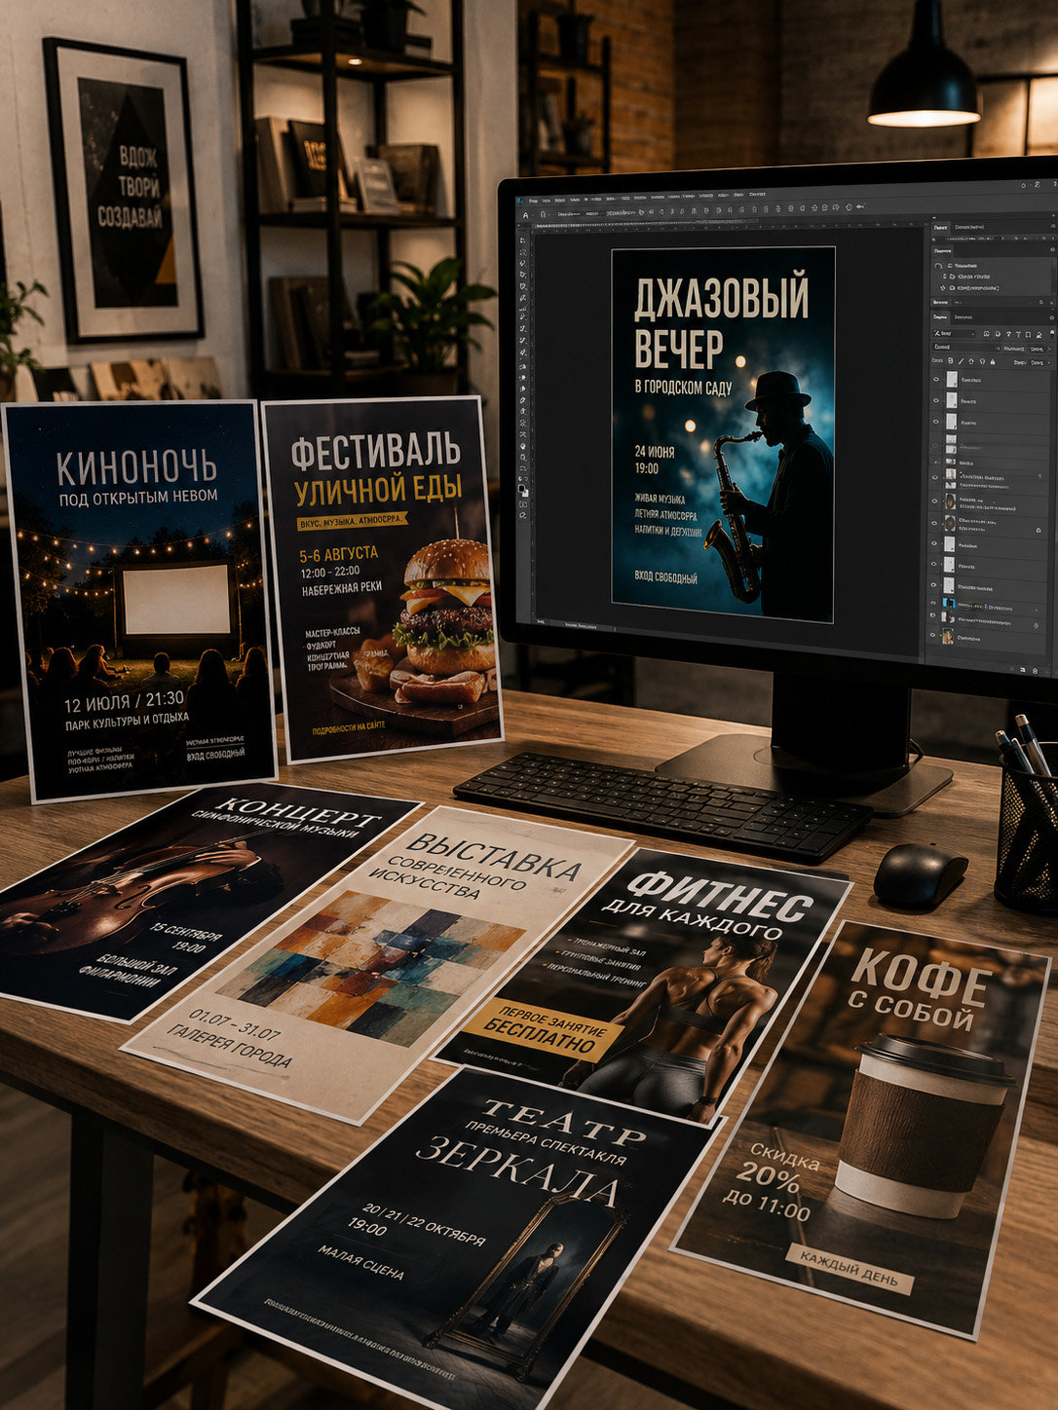Viewport: 1058px width, 1410px height.
Task: Select the blue layer thumbnail
Action: click(x=949, y=603)
